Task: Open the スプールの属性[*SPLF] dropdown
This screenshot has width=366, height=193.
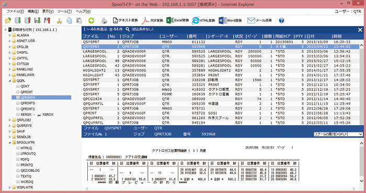Action: click(x=338, y=134)
